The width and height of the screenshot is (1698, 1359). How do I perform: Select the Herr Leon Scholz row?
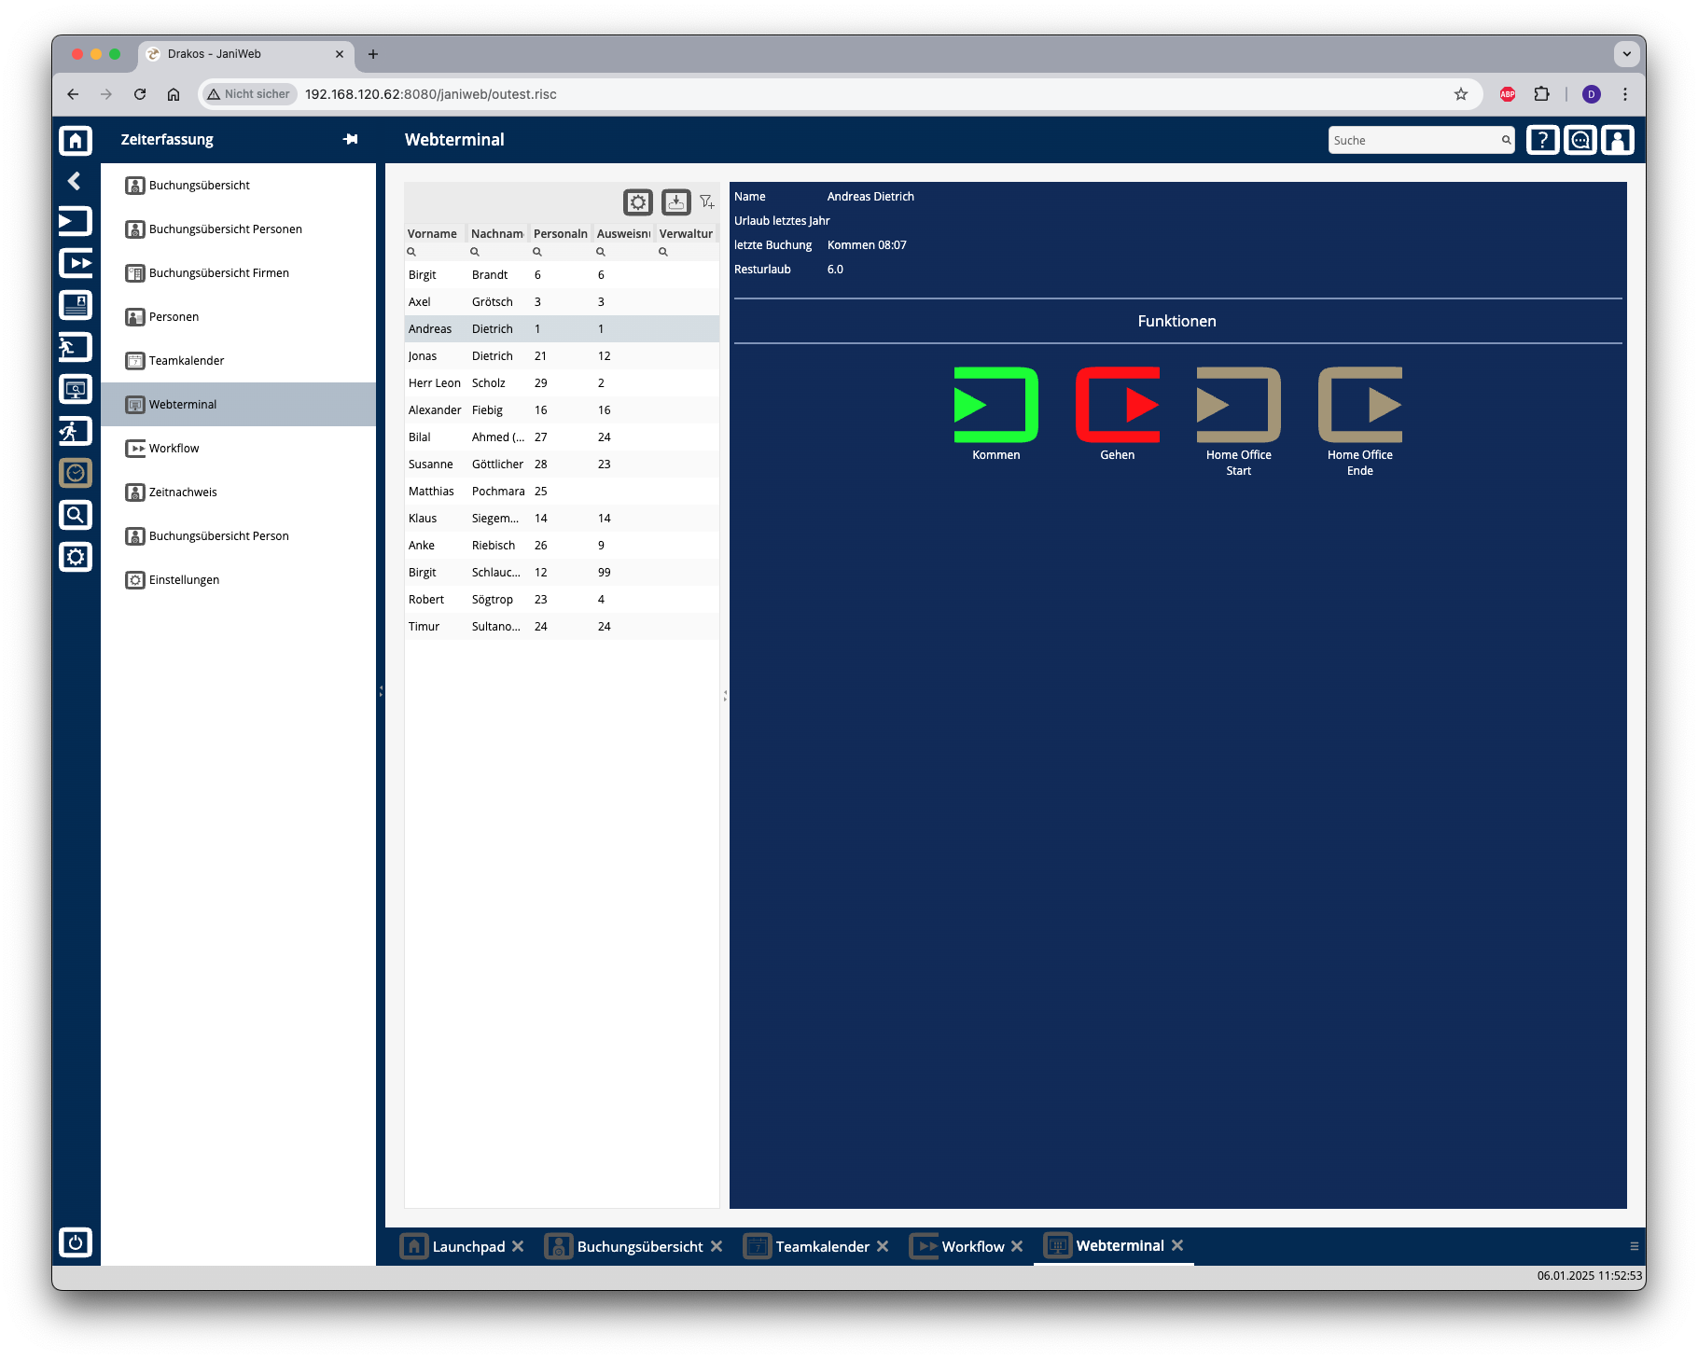coord(562,383)
